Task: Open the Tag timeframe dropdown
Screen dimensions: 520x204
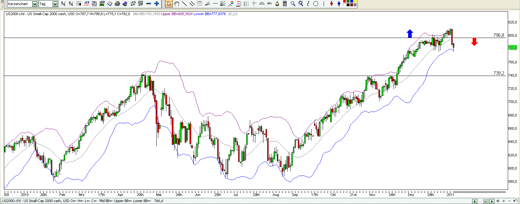Action: [55, 4]
